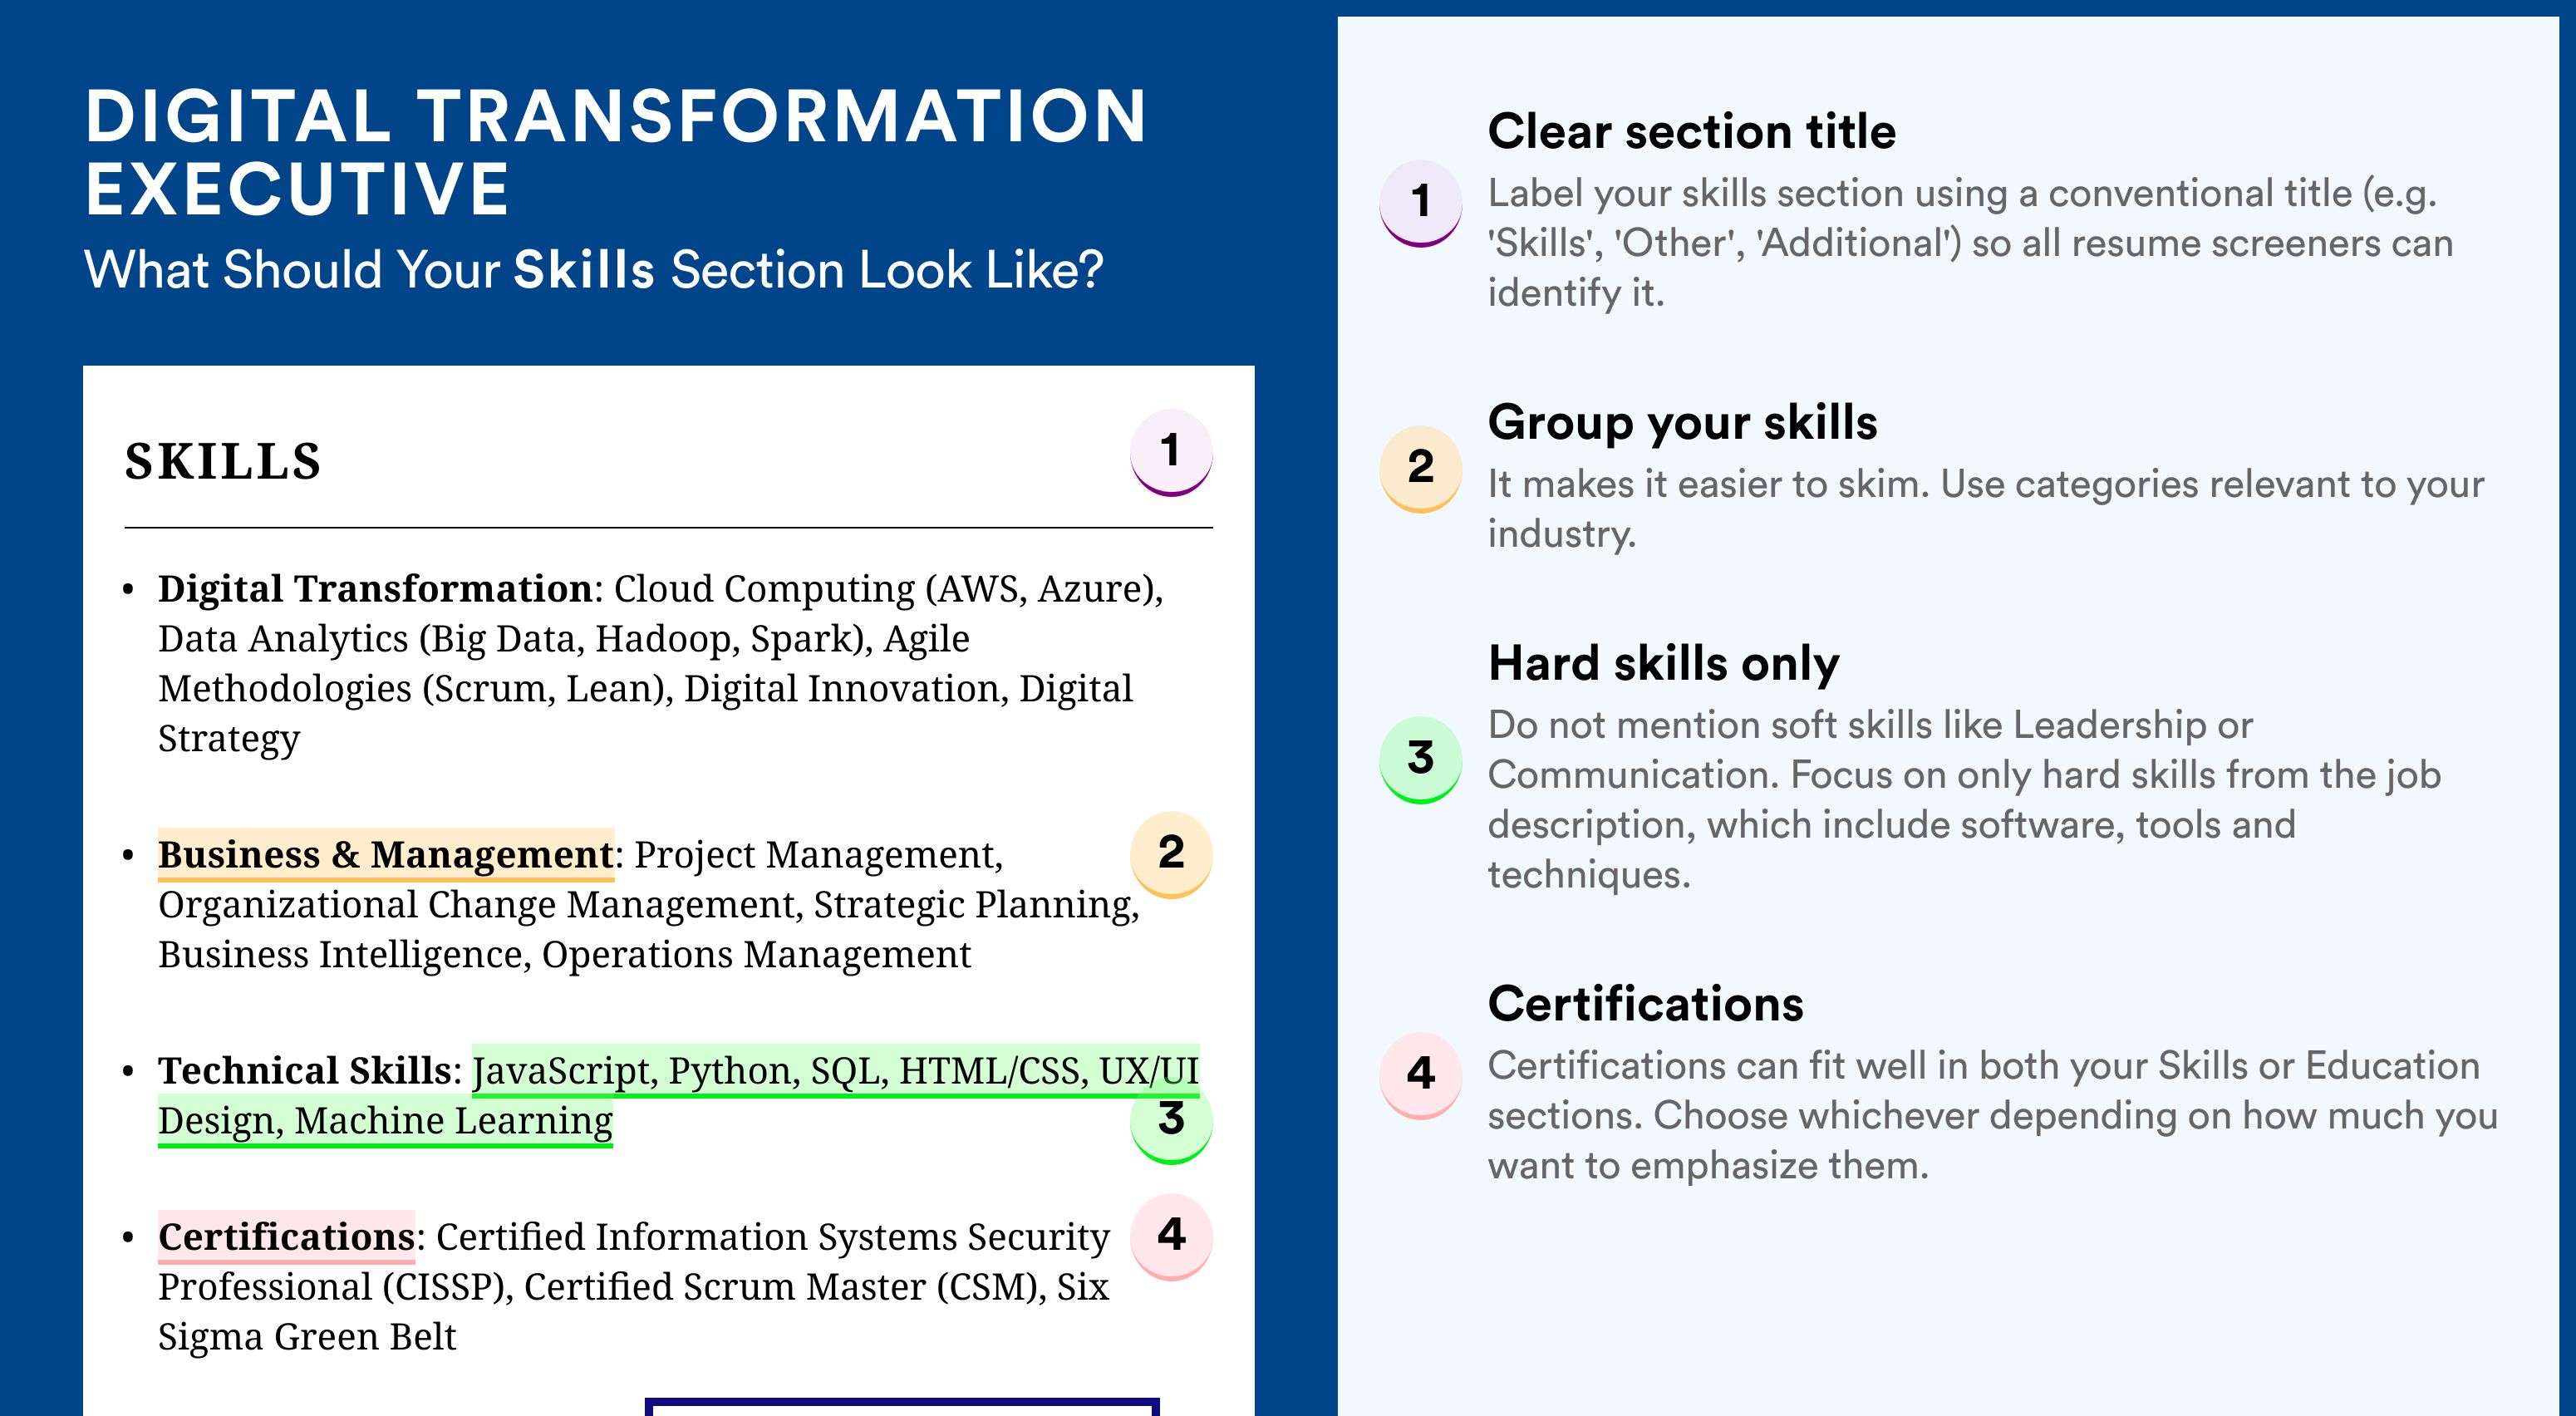This screenshot has width=2576, height=1416.
Task: Click the number 3 badge next to Hard skills only
Action: (x=1420, y=760)
